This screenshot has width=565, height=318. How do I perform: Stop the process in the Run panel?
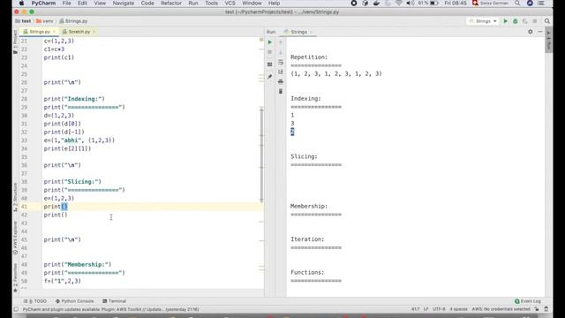[270, 52]
